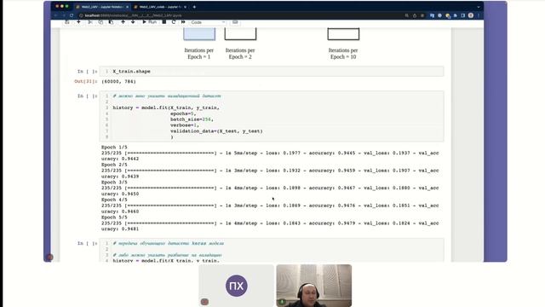Screen dimensions: 545x307
Task: Reload the page with the browser refresh icon
Action: pos(72,15)
